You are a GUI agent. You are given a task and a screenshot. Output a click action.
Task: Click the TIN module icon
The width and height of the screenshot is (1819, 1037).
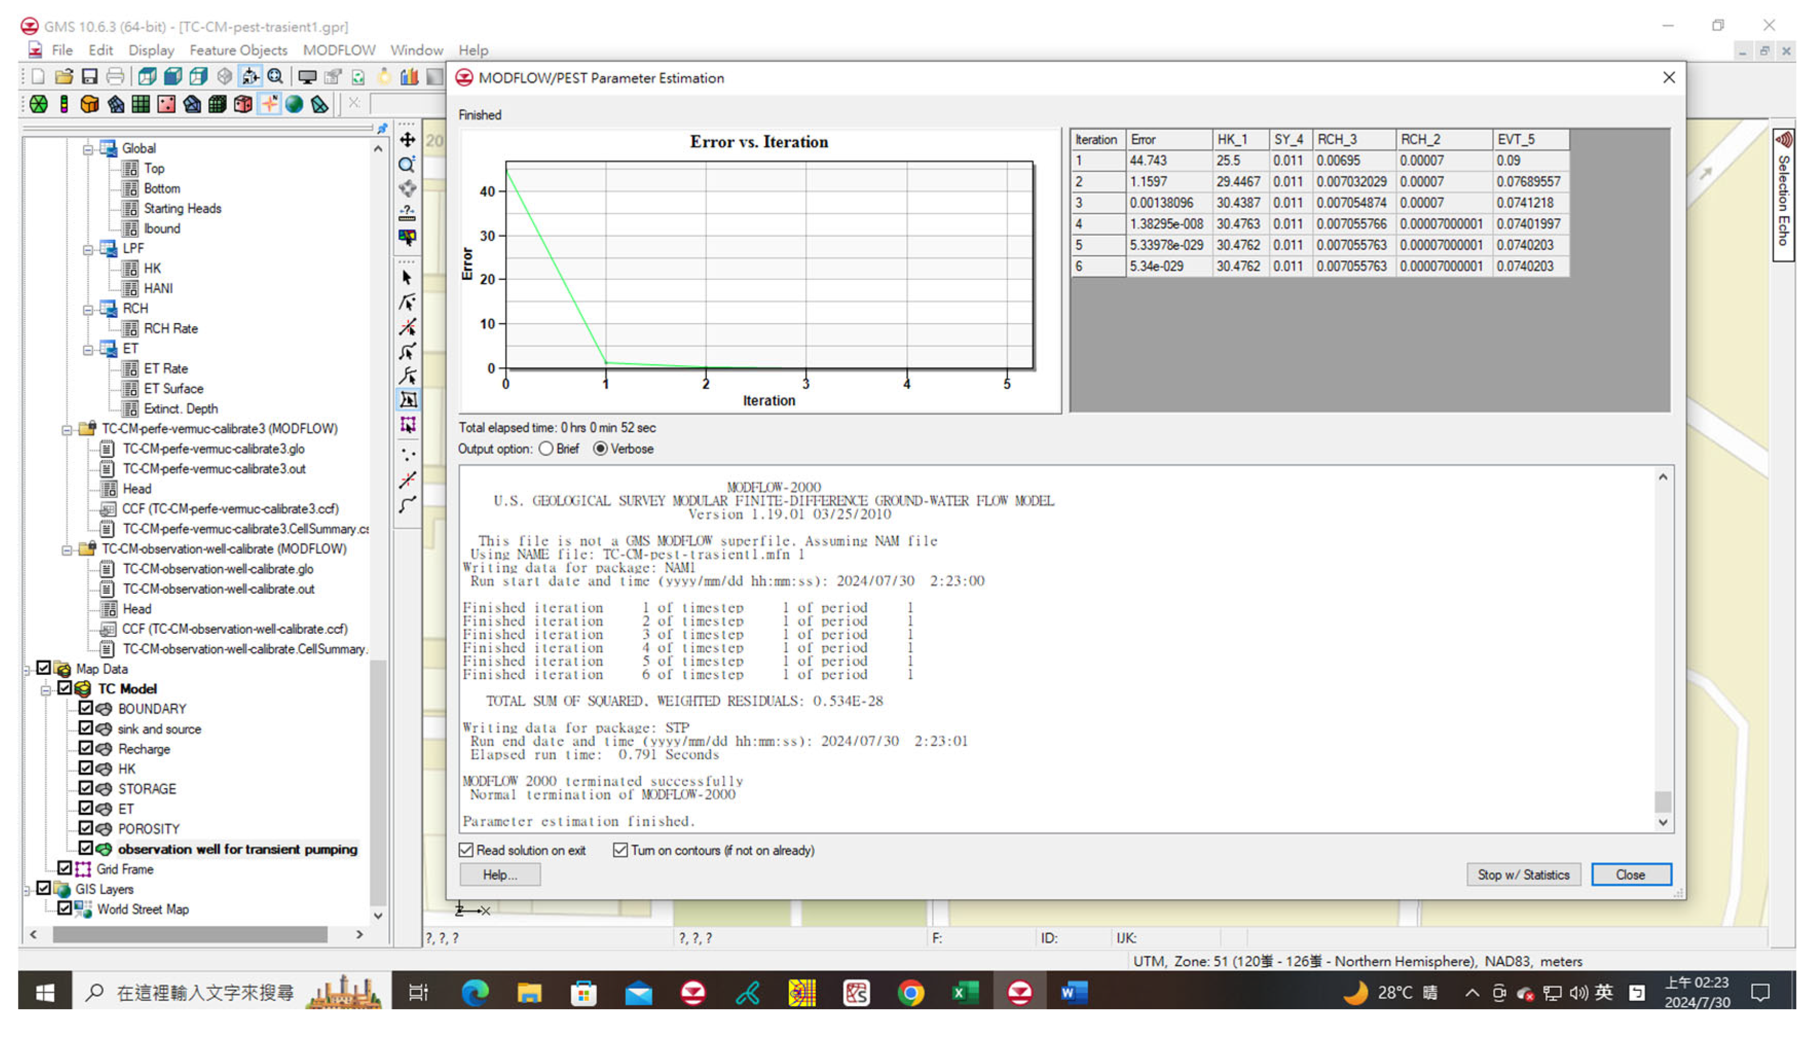(x=39, y=105)
